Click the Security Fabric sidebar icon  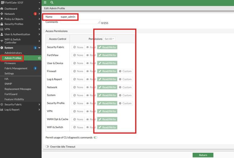click(x=2, y=104)
